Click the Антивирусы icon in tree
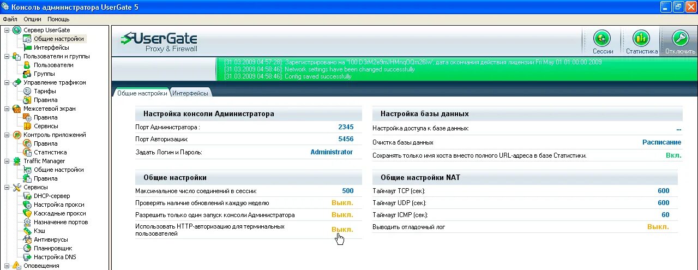The width and height of the screenshot is (698, 270). [x=27, y=239]
